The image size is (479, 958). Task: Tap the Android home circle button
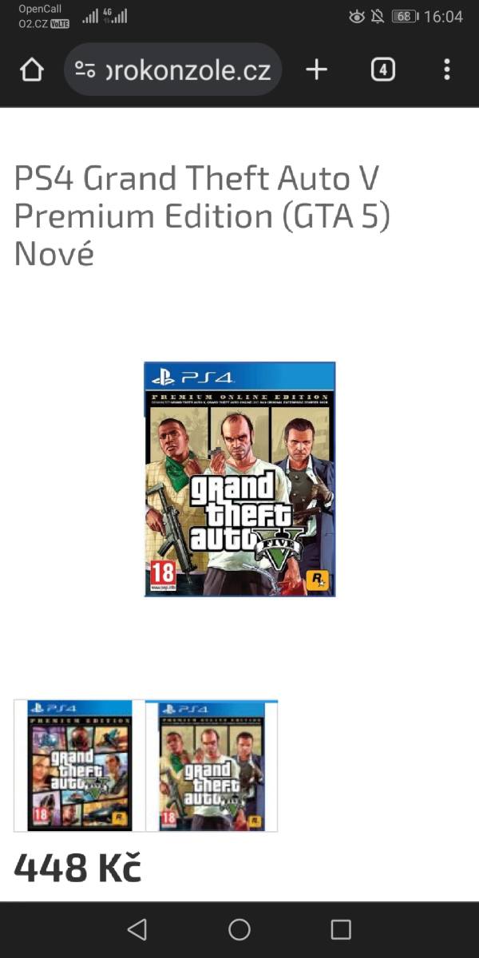point(239,929)
